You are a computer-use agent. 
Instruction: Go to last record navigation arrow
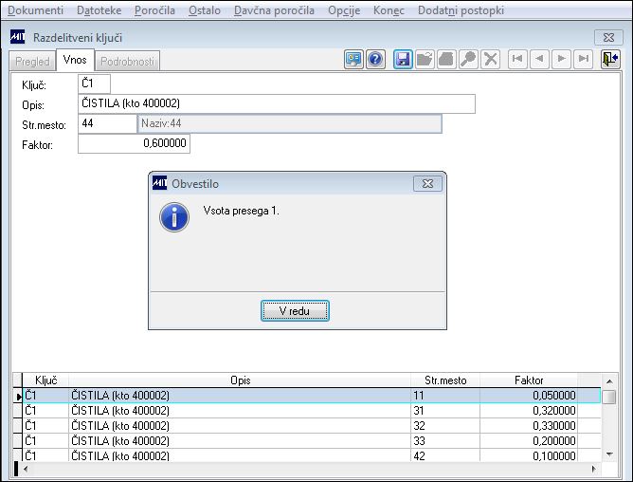click(x=584, y=60)
